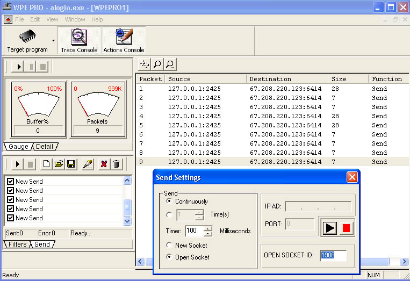Open a saved send list file
The image size is (410, 281).
[x=59, y=164]
